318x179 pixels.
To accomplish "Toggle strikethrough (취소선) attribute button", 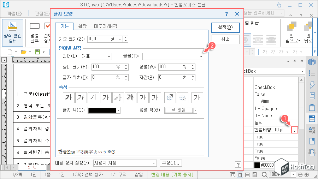I will click(106, 97).
